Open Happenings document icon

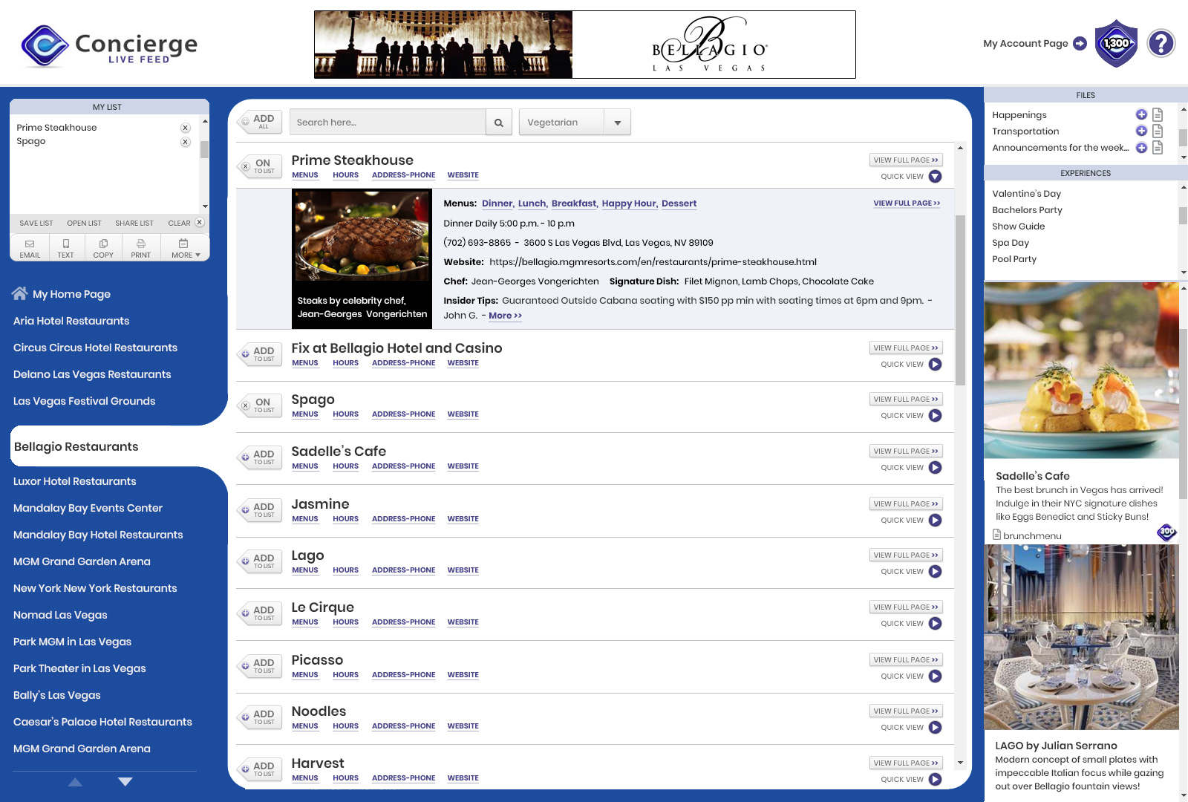[1158, 114]
